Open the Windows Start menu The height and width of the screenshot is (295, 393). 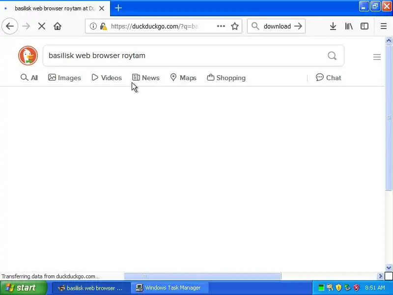24,288
